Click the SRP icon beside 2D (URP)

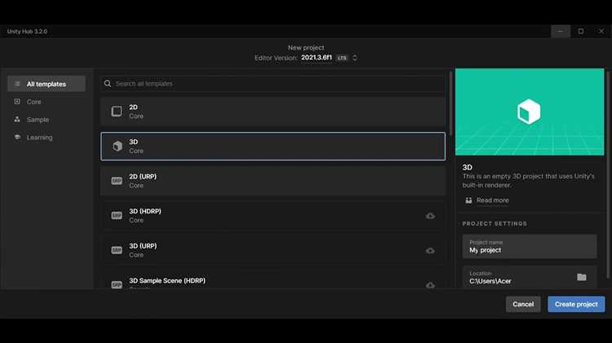click(x=117, y=181)
